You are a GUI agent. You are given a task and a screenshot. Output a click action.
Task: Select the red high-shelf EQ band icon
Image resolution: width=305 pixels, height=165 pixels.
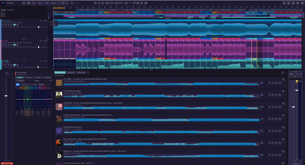pyautogui.click(x=44, y=88)
